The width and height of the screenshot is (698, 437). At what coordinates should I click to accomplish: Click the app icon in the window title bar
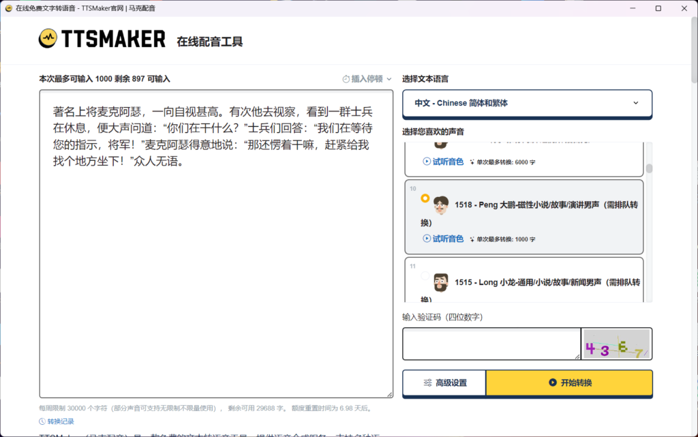click(x=8, y=8)
